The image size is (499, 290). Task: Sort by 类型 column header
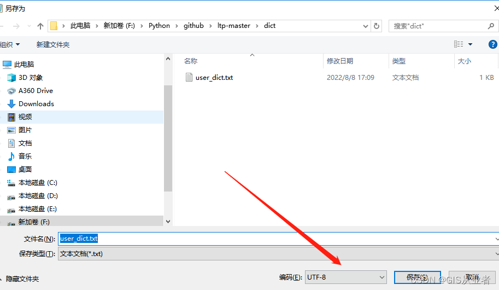coord(399,61)
